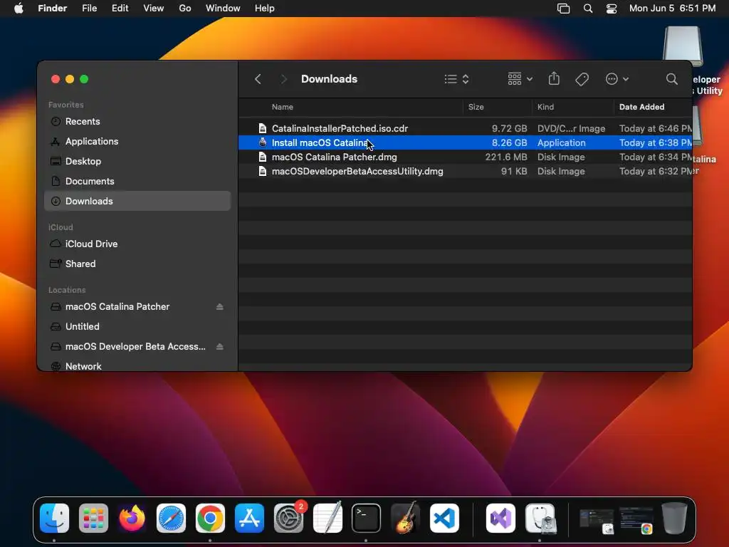Viewport: 729px width, 547px height.
Task: Select the external drive icon on desktop
Action: [683, 46]
